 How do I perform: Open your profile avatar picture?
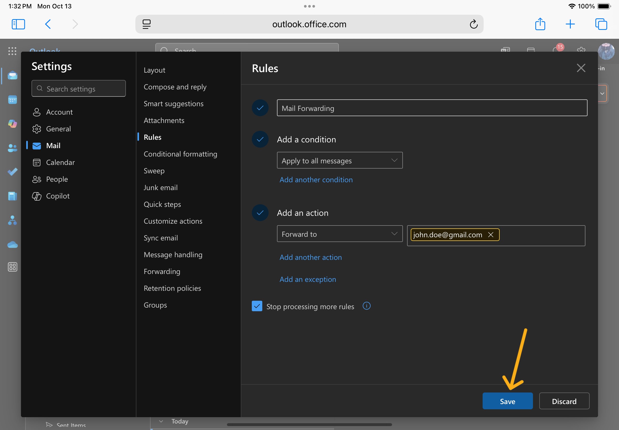606,51
